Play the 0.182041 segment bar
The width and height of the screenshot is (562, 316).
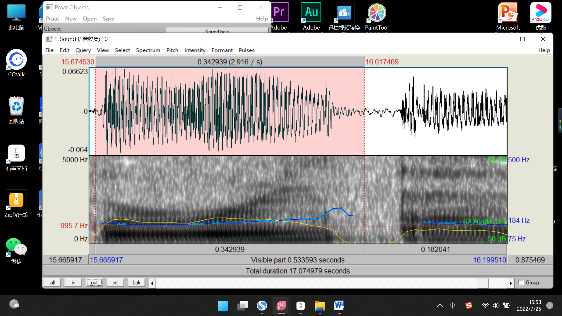point(436,249)
